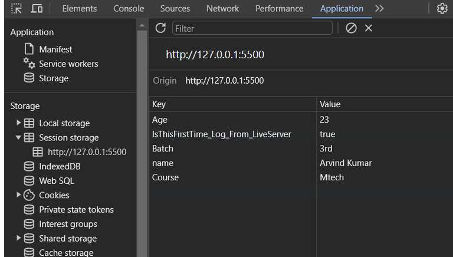Switch to the Network tab
The width and height of the screenshot is (453, 257).
(x=222, y=9)
